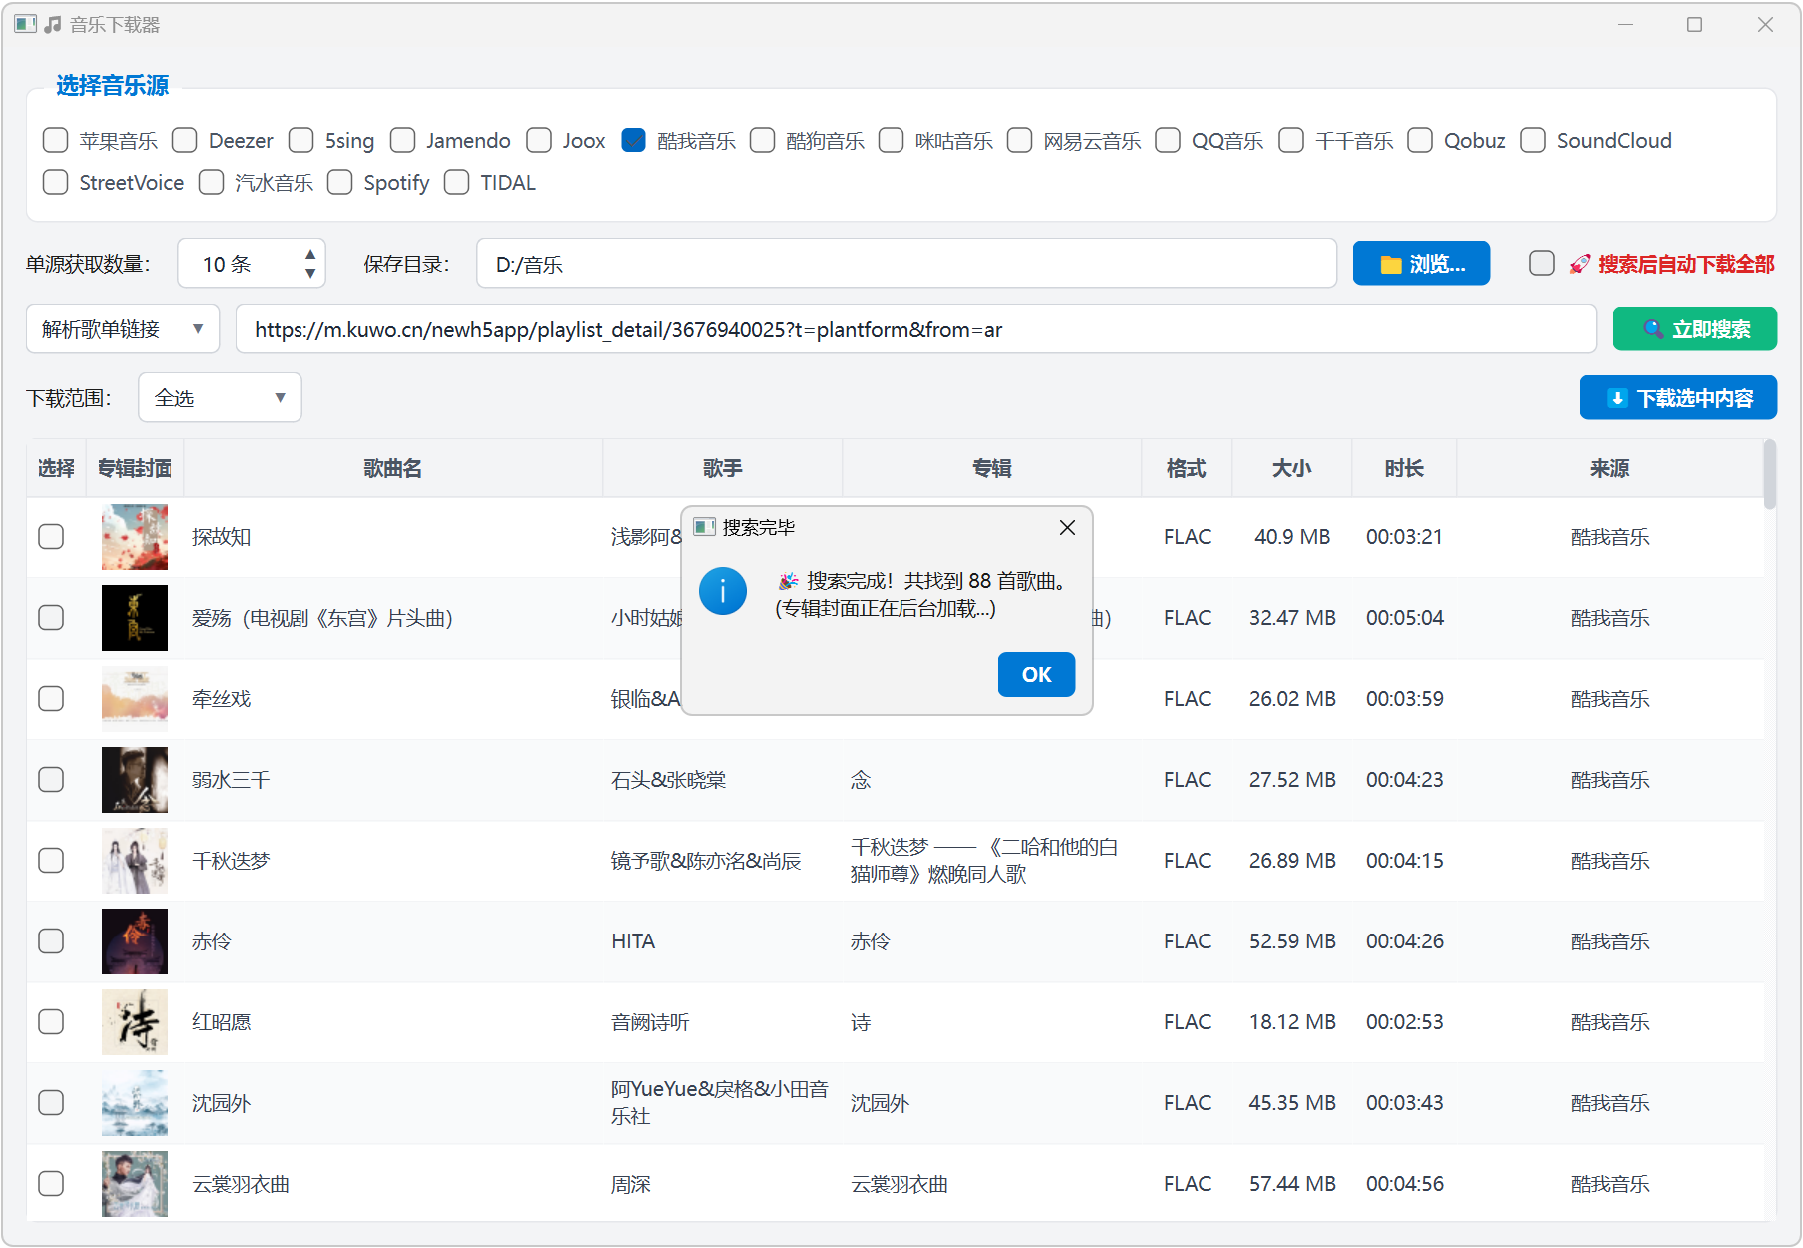Click album cover thumbnail of 红昭愿
Image resolution: width=1803 pixels, height=1248 pixels.
[135, 1022]
